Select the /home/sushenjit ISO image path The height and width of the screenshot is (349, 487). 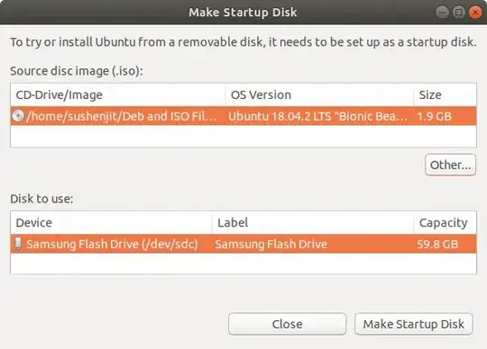tap(122, 116)
